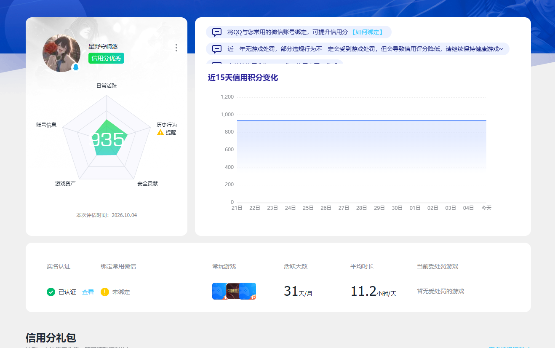The width and height of the screenshot is (555, 348).
Task: Click the 本次评估时间 date text
Action: [107, 215]
